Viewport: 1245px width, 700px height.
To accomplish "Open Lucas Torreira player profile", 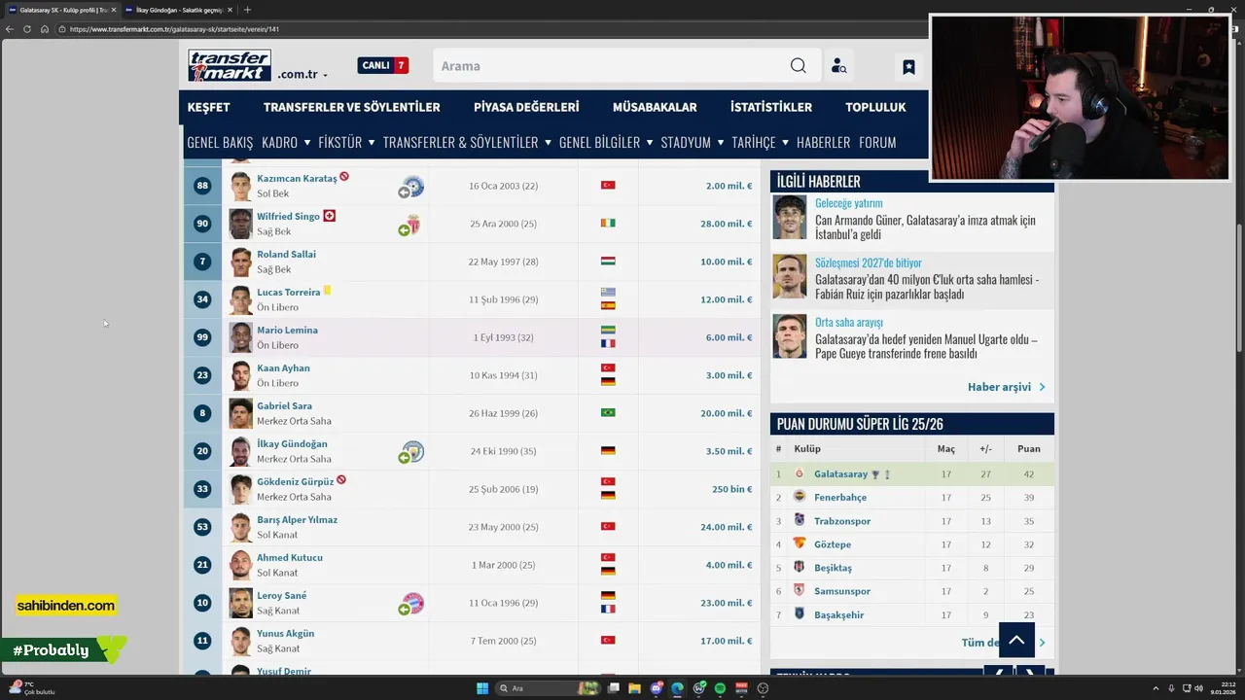I will tap(288, 293).
